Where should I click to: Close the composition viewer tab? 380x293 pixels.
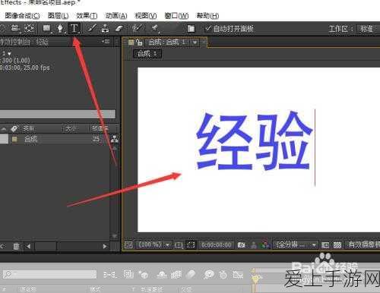click(x=204, y=43)
